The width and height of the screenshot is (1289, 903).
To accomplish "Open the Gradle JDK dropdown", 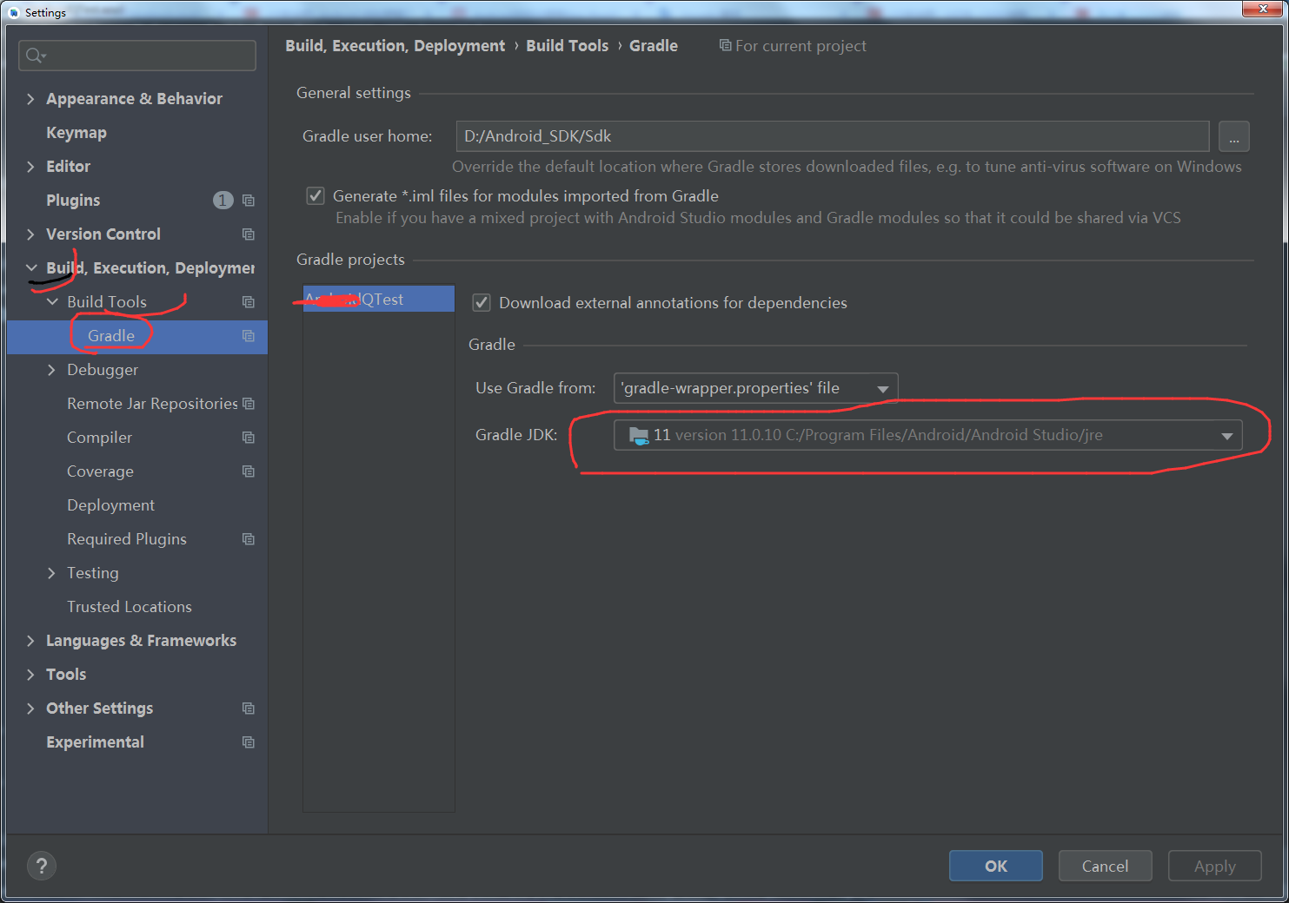I will [x=927, y=435].
